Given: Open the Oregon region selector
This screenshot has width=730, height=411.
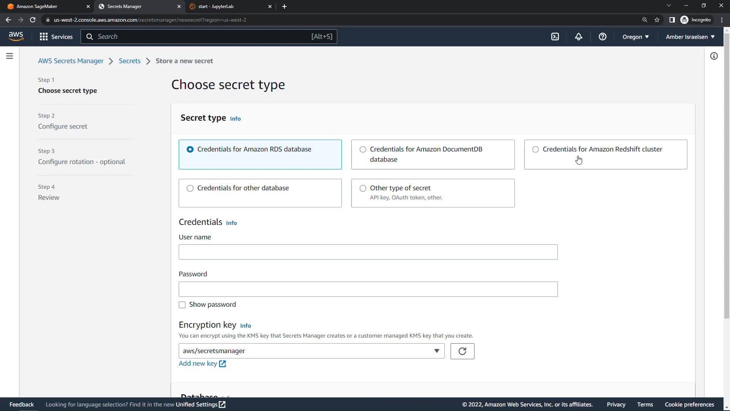Looking at the screenshot, I should pos(635,37).
